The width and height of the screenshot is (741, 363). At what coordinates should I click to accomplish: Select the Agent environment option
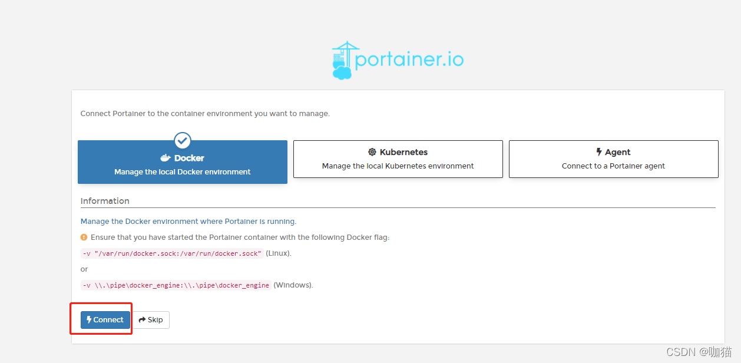pyautogui.click(x=614, y=159)
